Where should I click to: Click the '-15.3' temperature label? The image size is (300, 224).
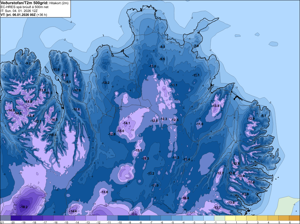145,158
